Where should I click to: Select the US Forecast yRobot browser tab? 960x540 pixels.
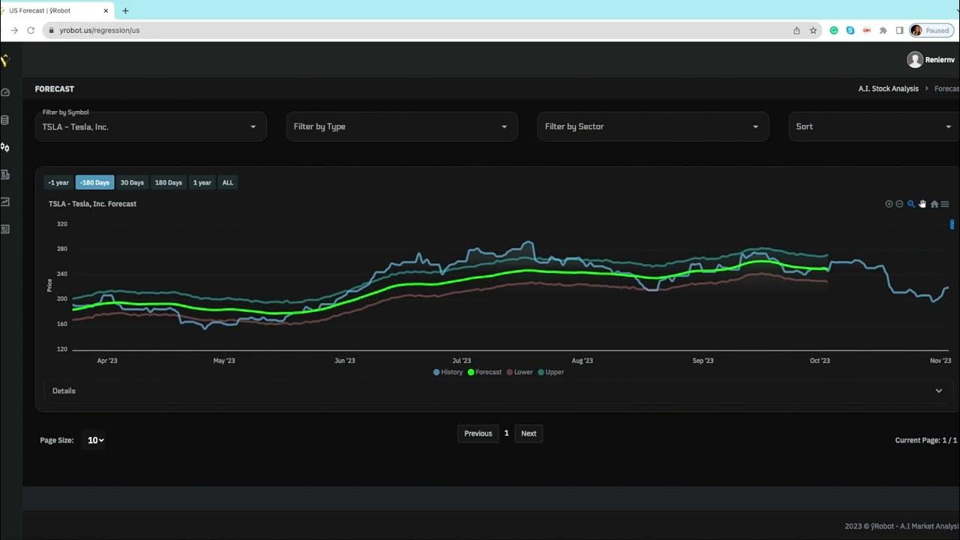[56, 10]
